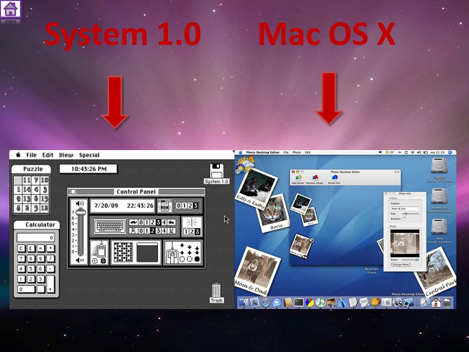Click the = key on Calculator
Screen dimensions: 469x352
(40, 248)
